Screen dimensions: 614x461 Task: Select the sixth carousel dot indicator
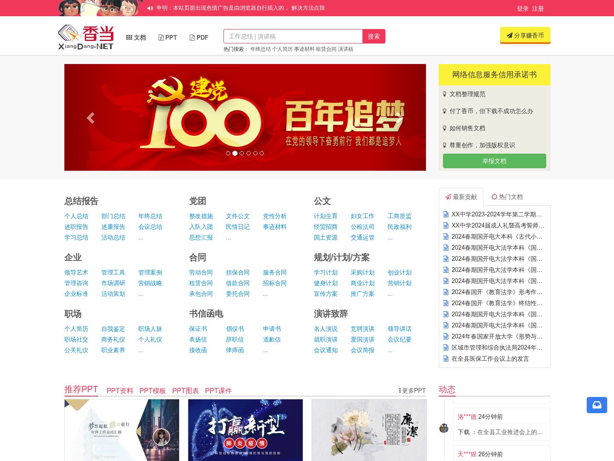click(x=262, y=153)
